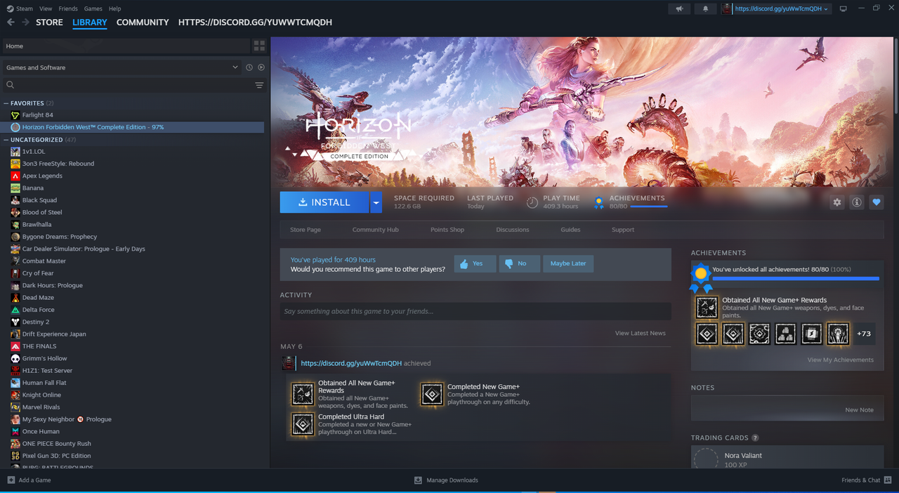Open the Store Page link
Viewport: 899px width, 493px height.
click(x=306, y=230)
